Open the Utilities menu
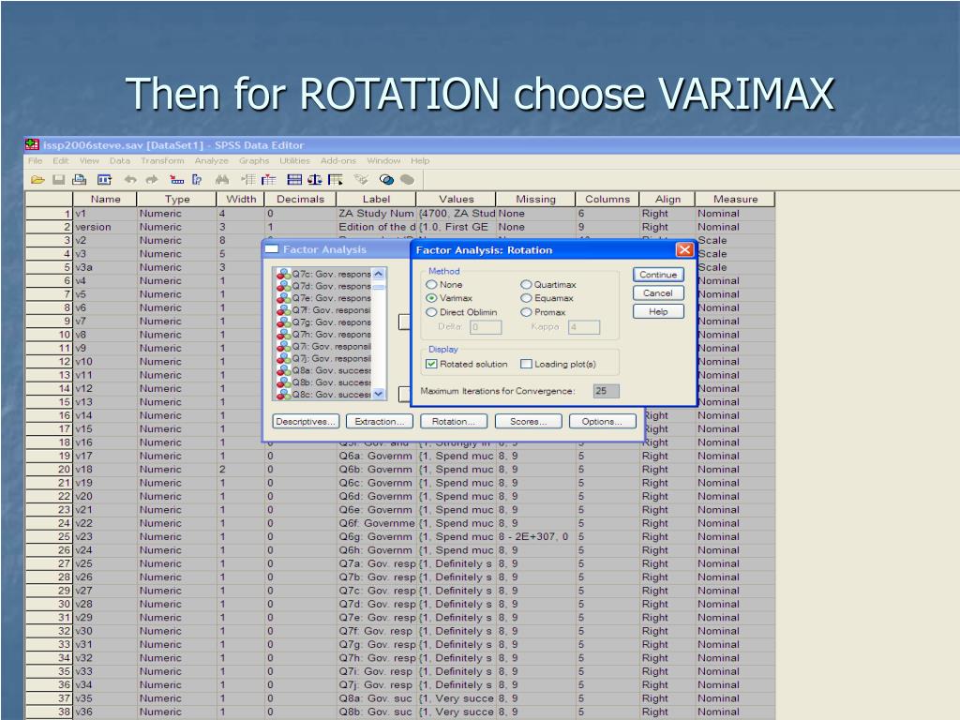The width and height of the screenshot is (960, 720). 295,160
